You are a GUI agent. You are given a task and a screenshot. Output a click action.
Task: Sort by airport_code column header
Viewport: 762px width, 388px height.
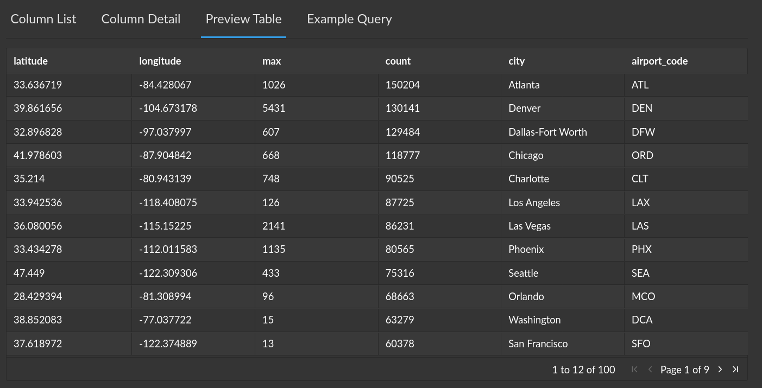tap(659, 61)
